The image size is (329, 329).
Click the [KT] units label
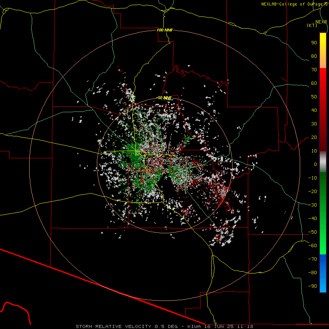tap(312, 25)
